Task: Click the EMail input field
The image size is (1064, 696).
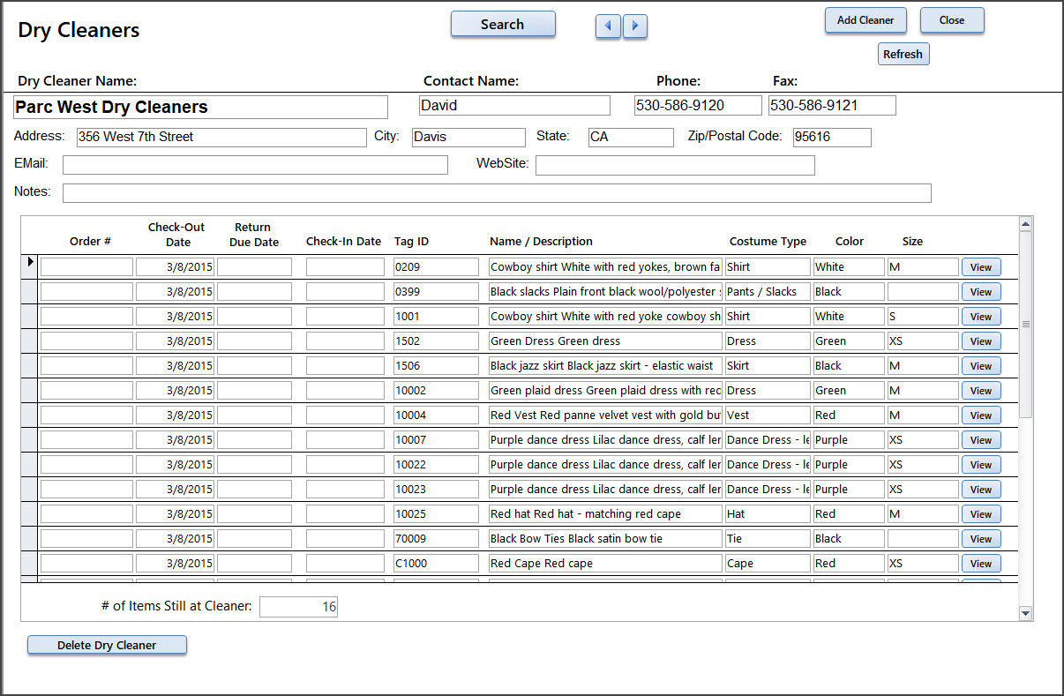Action: (x=255, y=165)
